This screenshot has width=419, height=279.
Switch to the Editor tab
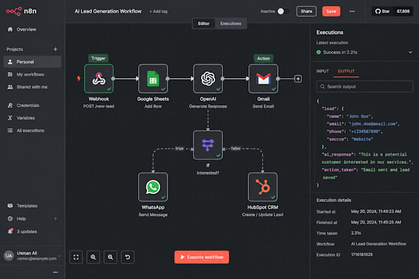coord(203,23)
